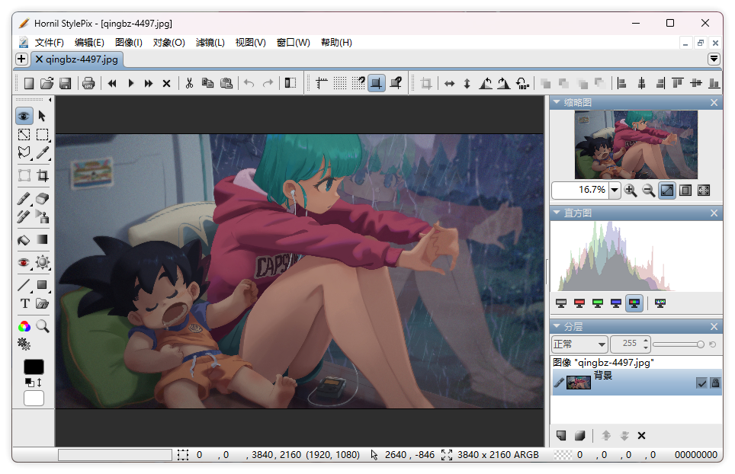Choose the Red Eye removal tool
The image size is (735, 474).
[x=24, y=263]
